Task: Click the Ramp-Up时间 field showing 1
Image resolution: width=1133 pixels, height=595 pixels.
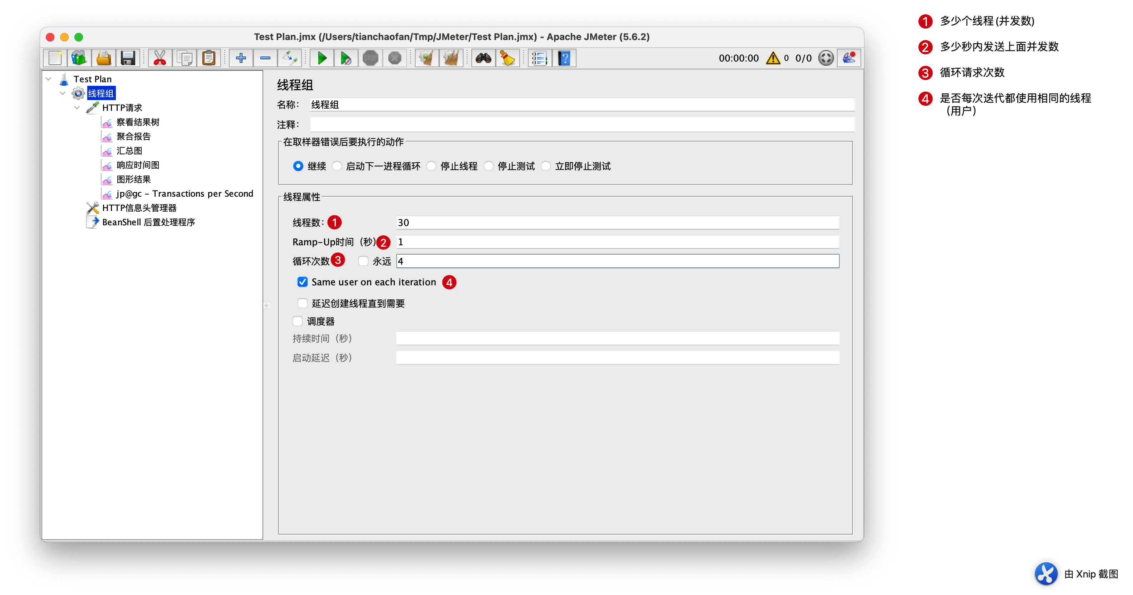Action: tap(618, 242)
